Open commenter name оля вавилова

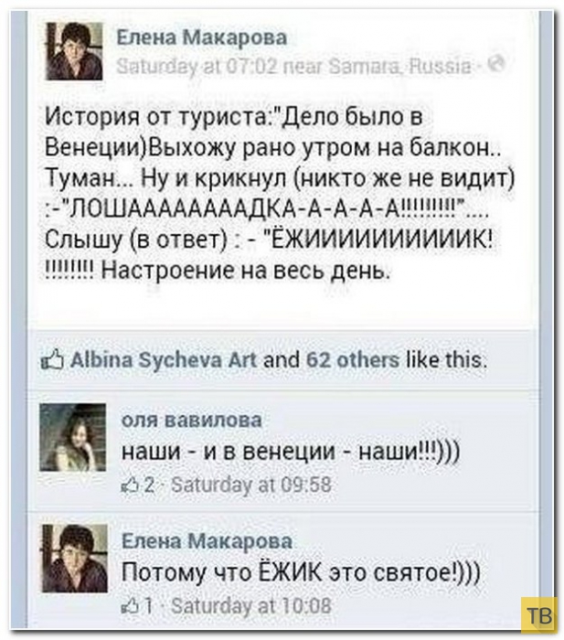point(192,421)
